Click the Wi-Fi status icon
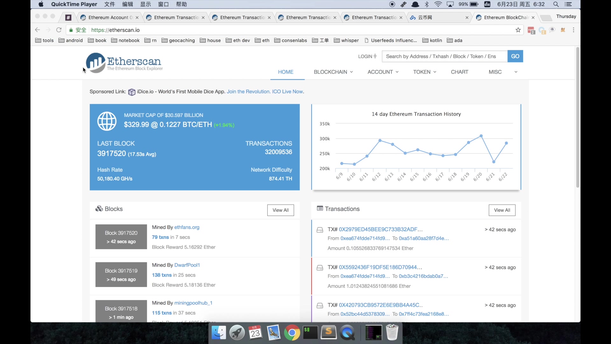This screenshot has height=344, width=611. coord(438,4)
